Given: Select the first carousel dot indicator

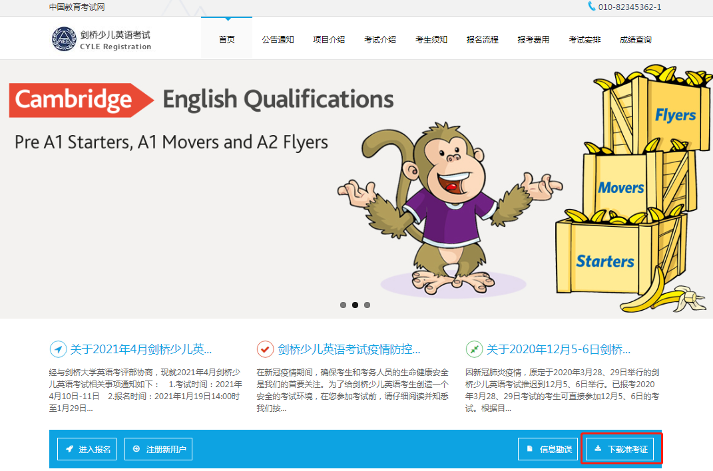Looking at the screenshot, I should [x=343, y=305].
